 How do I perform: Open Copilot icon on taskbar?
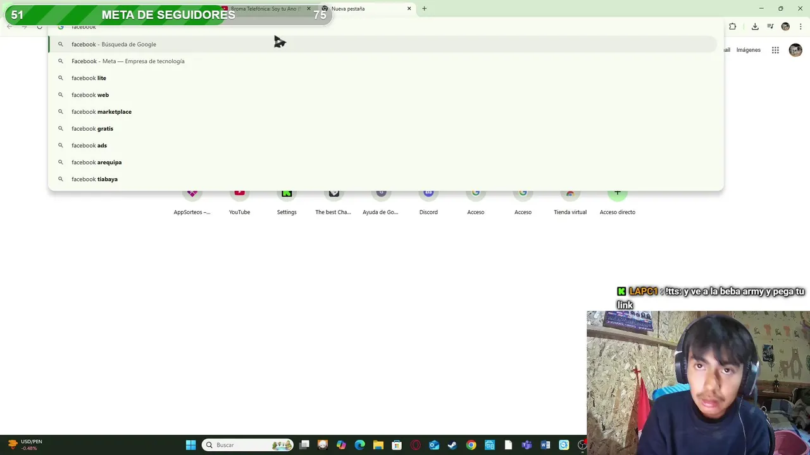341,445
